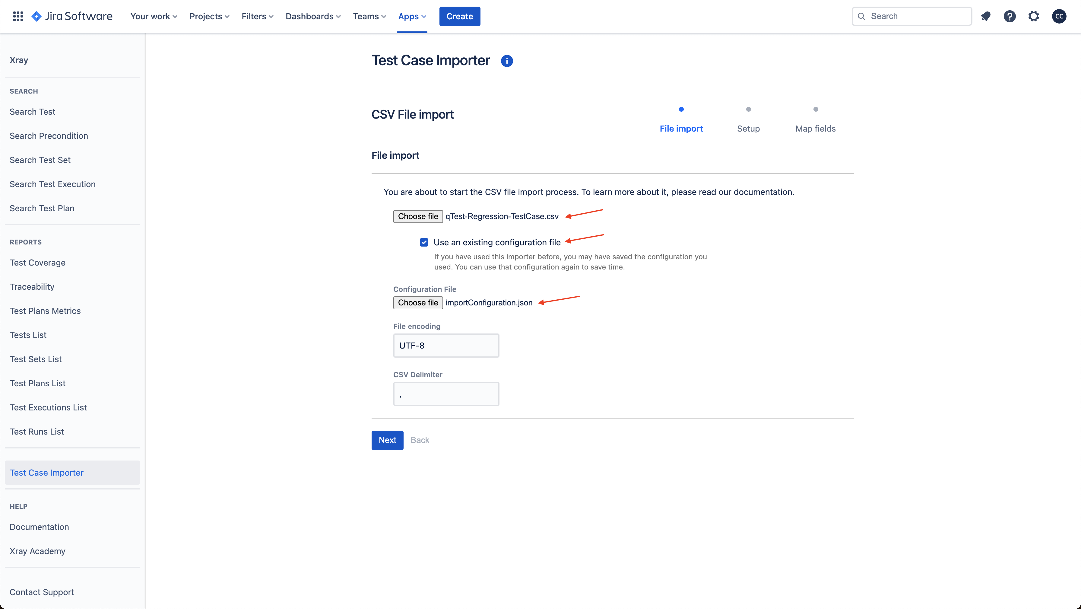Expand the Projects dropdown

209,16
